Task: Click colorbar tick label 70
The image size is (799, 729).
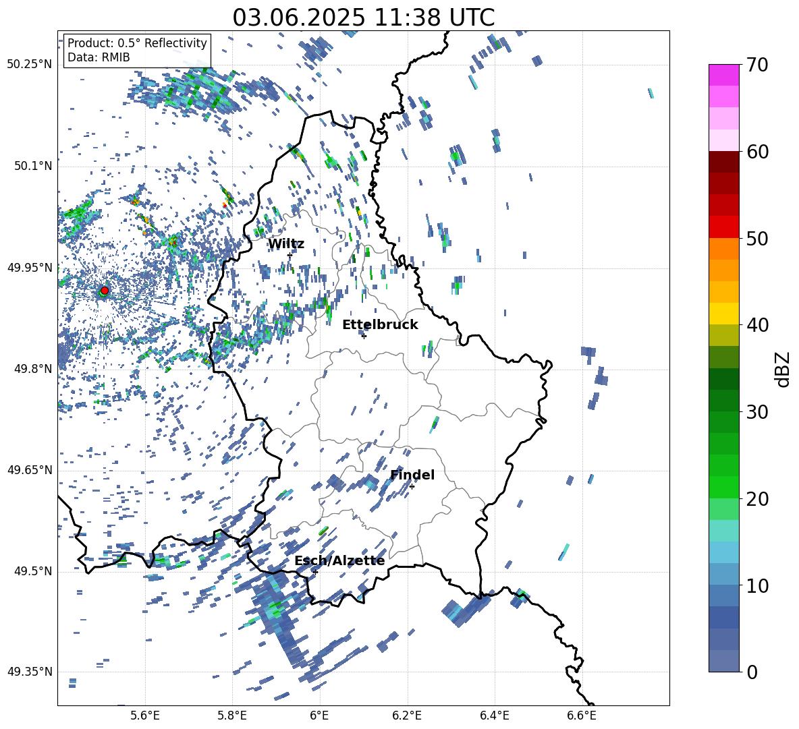Action: click(757, 65)
